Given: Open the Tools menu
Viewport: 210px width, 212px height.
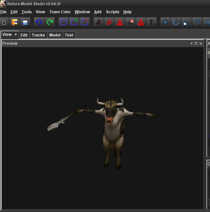Looking at the screenshot, I should 26,12.
